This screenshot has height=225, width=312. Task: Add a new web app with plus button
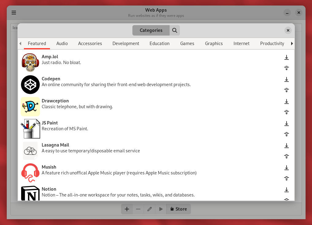(127, 209)
